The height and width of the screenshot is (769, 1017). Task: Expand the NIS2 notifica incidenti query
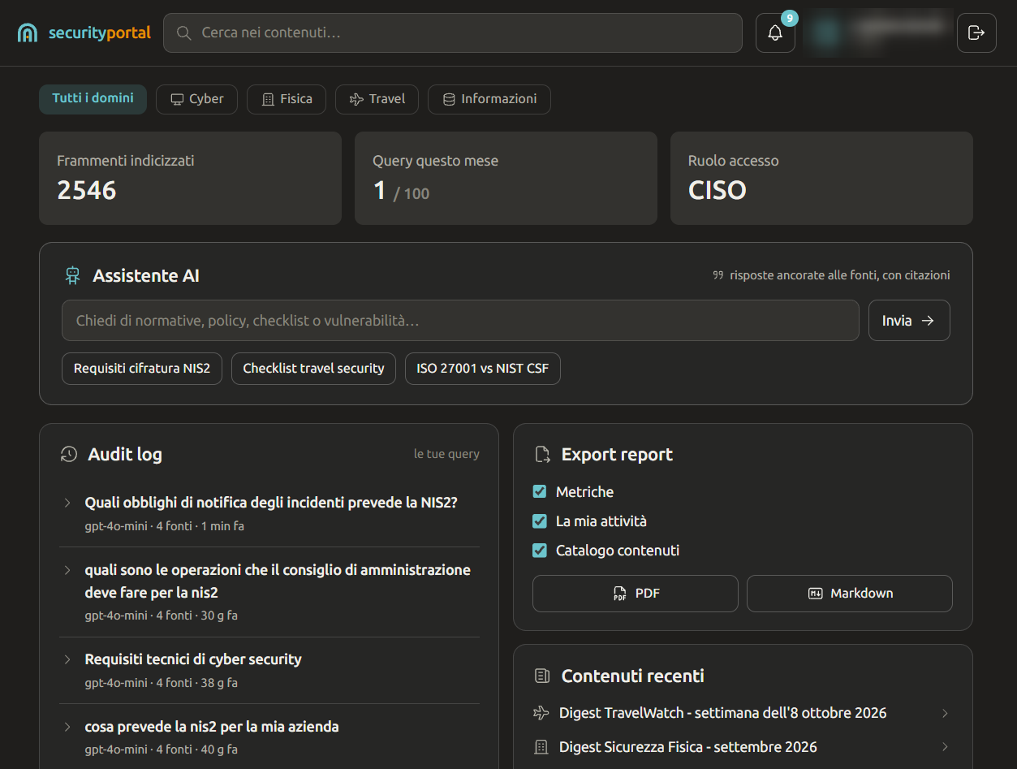pyautogui.click(x=68, y=503)
